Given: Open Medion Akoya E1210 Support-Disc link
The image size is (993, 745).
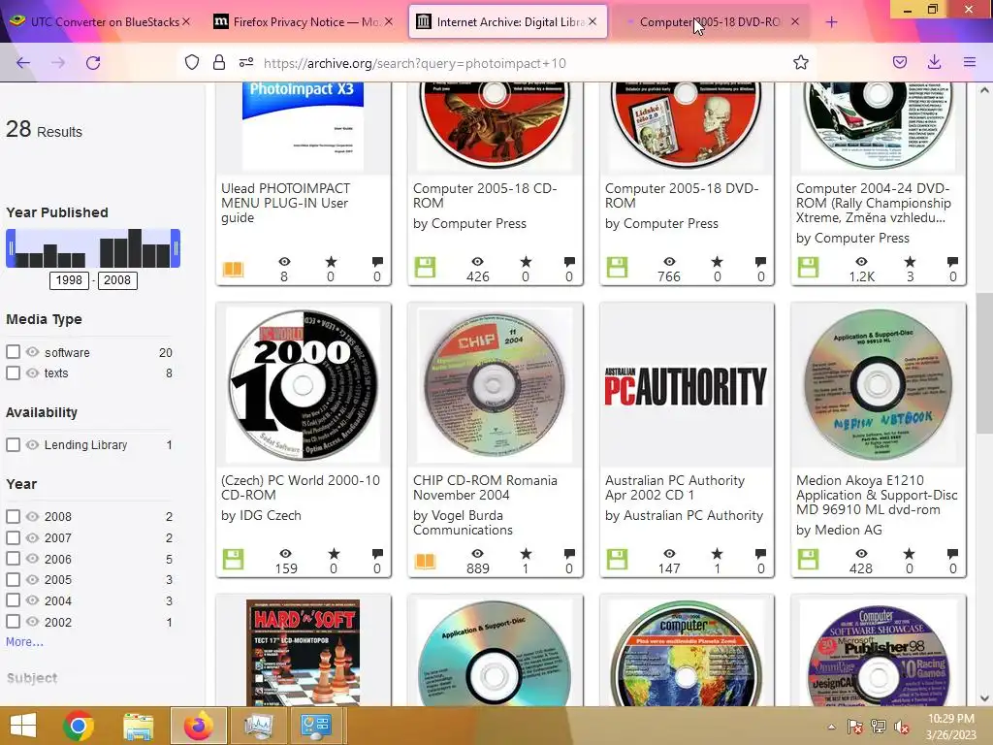Looking at the screenshot, I should [x=877, y=495].
